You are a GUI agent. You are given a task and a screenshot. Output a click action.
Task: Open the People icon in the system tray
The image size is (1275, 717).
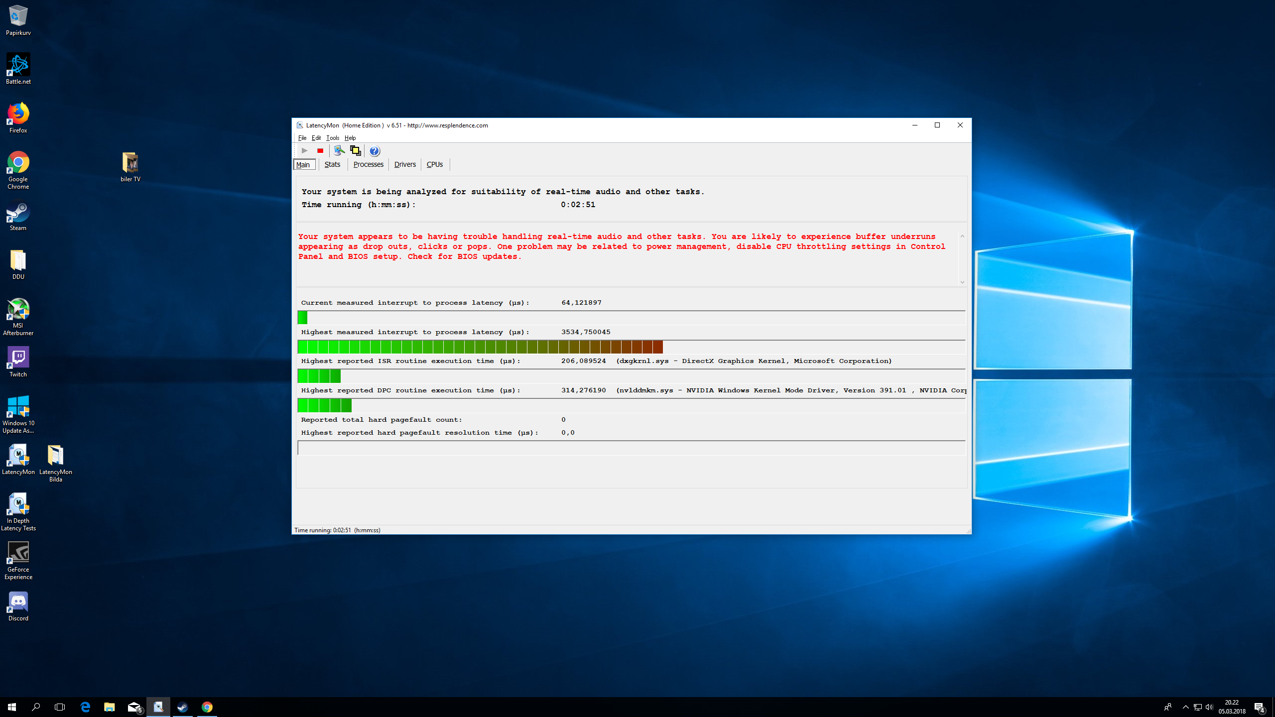(x=1167, y=707)
